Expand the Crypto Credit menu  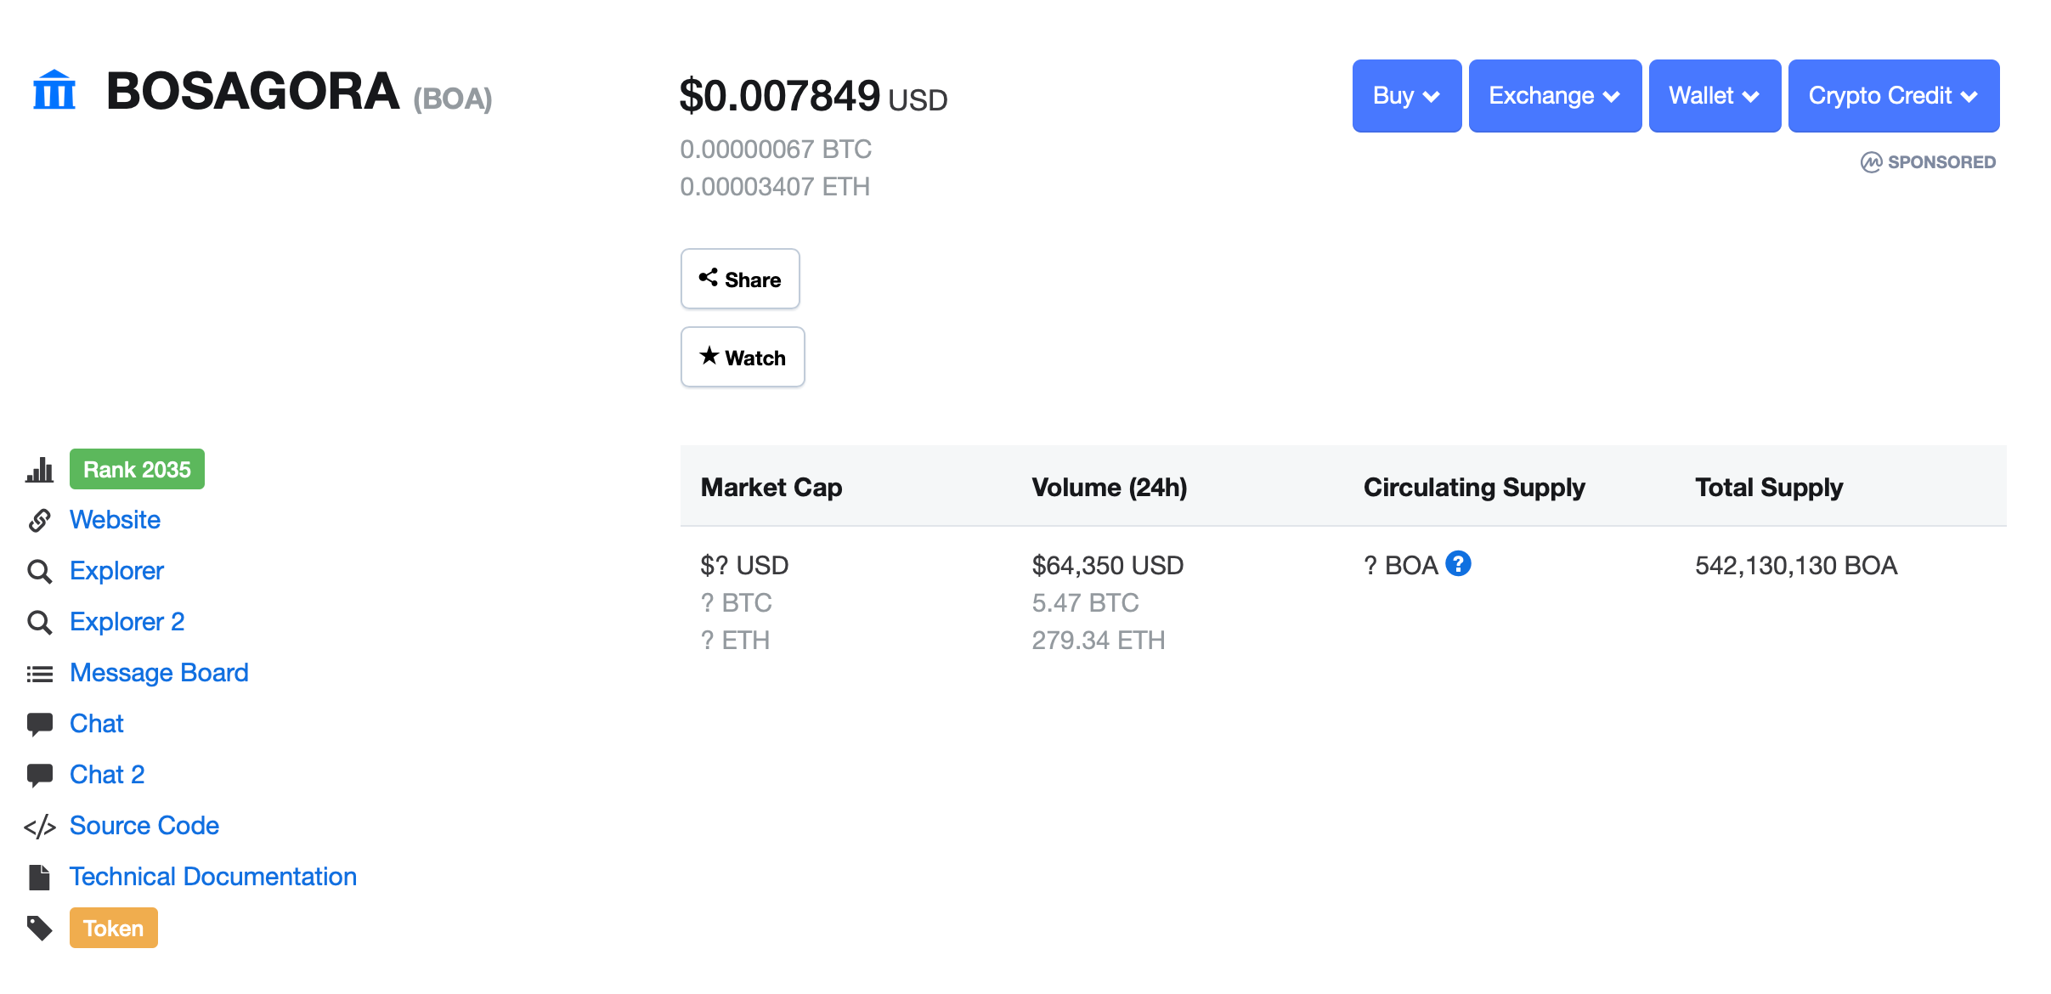(1893, 96)
